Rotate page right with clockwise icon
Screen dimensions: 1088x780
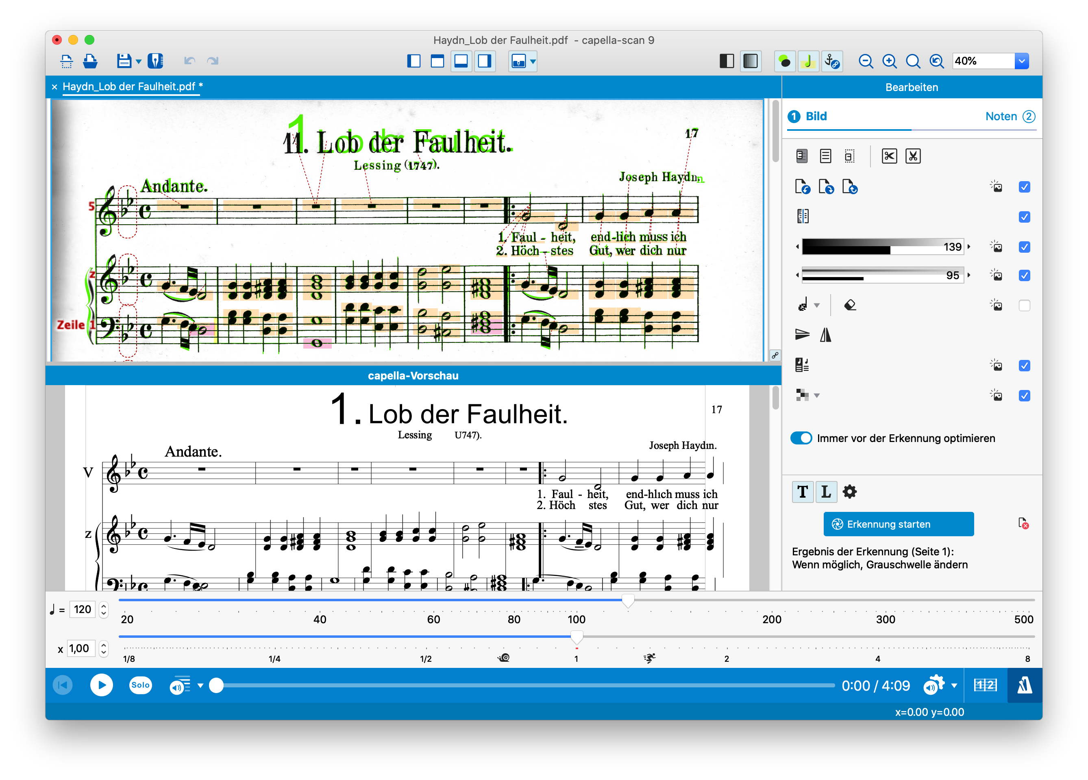point(826,186)
